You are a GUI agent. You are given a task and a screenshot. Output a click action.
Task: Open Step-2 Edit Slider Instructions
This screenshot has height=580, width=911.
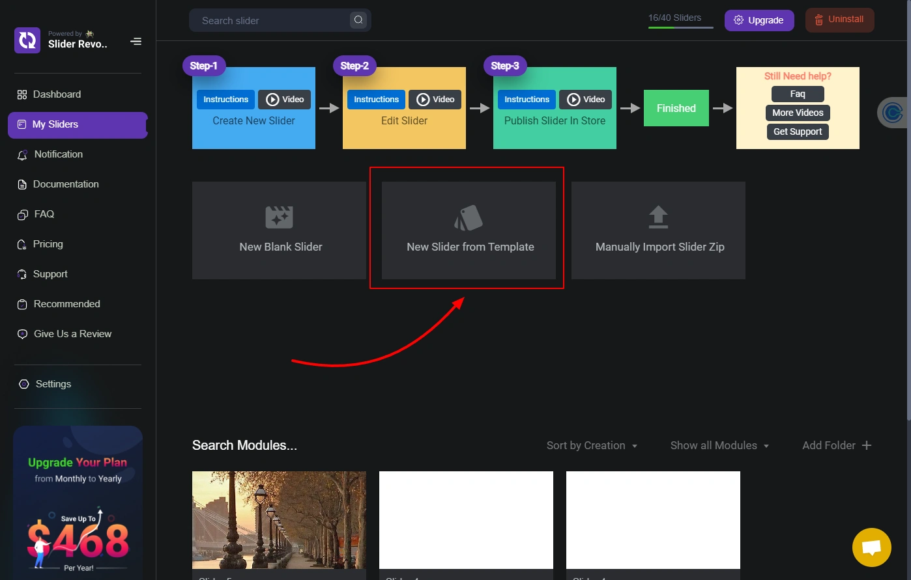(x=377, y=100)
